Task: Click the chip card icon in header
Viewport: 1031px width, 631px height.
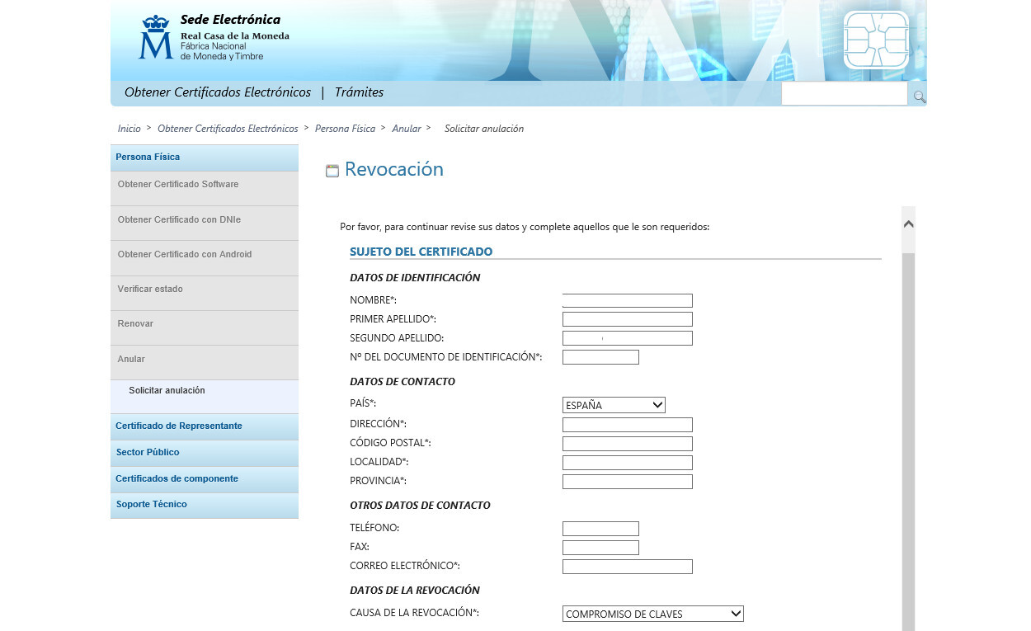Action: click(875, 40)
